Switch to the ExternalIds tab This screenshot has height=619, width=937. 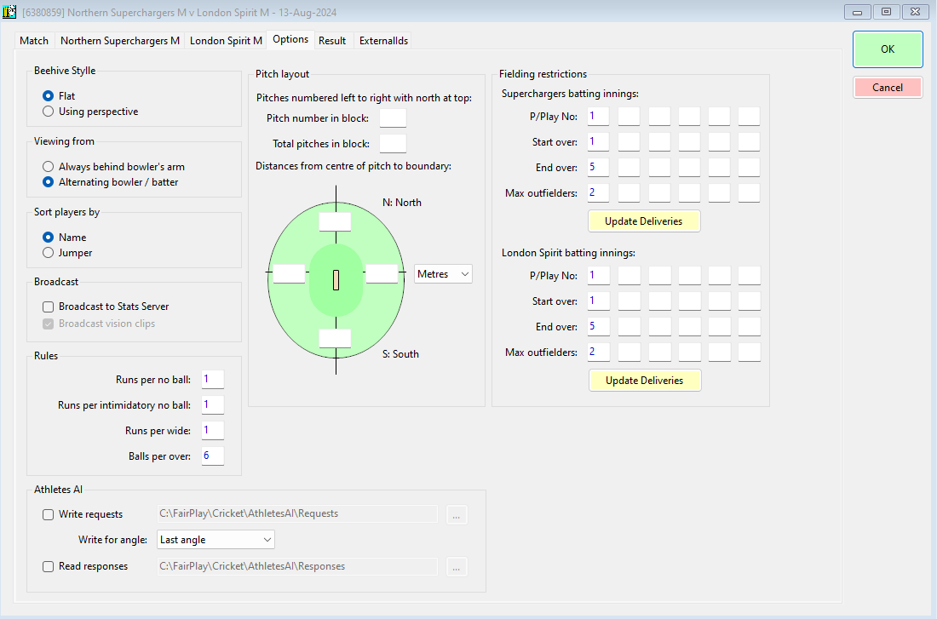point(383,41)
